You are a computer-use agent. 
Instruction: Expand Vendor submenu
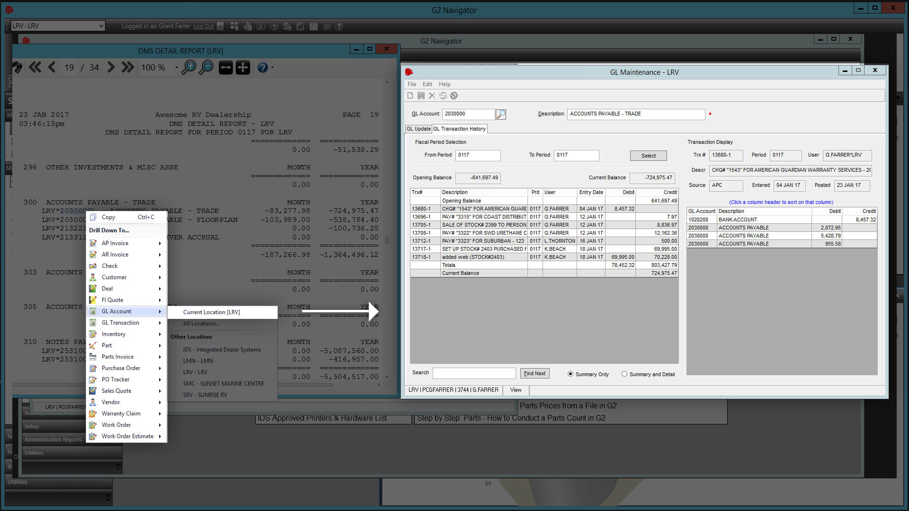click(x=127, y=402)
